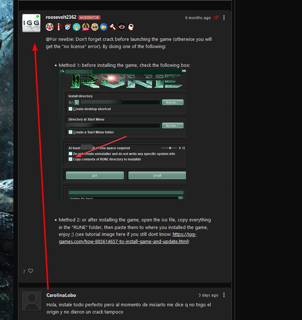Open three-dot menu on roosevelt2362's comment
This screenshot has width=302, height=320.
click(x=224, y=18)
